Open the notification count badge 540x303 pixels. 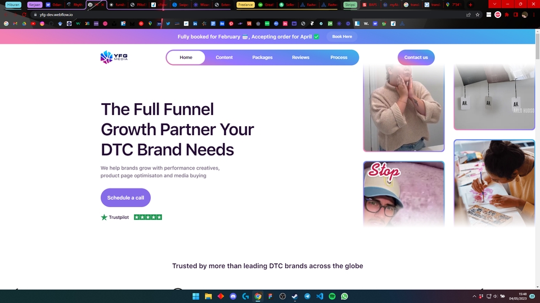(x=533, y=296)
